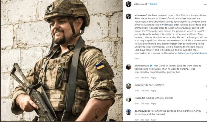Click the Follow link next to atlas.news3

(154, 4)
